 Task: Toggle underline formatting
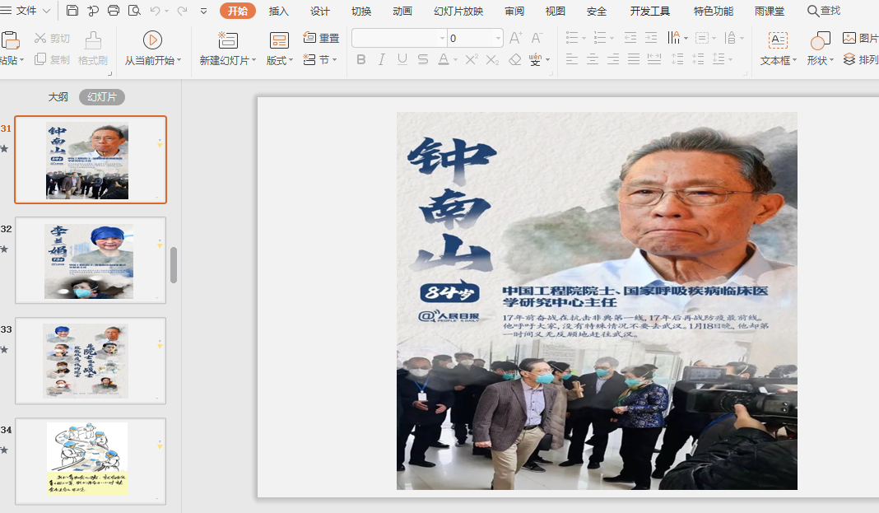point(402,59)
